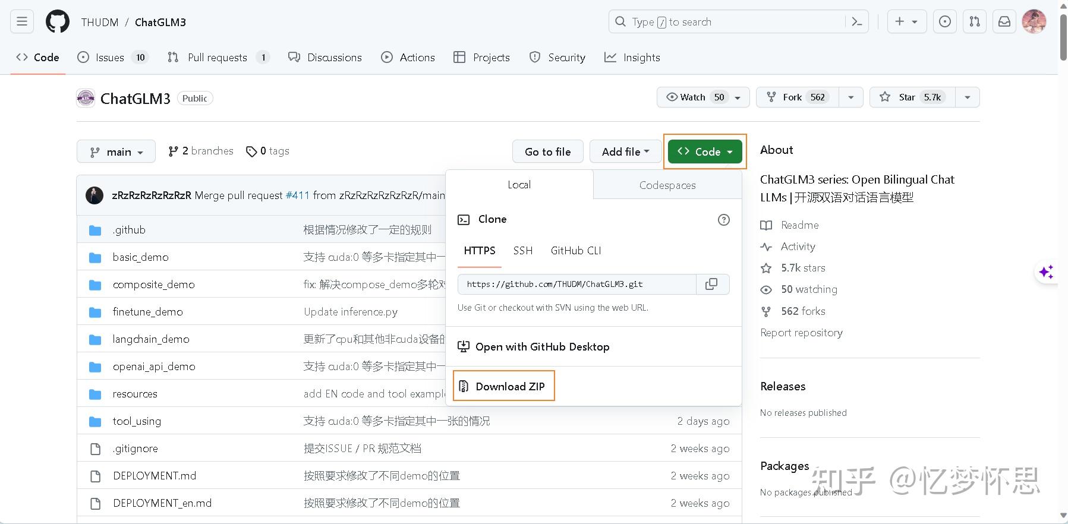Click the commit author avatar zRzRzRzRzRzRzR
Screen dimensions: 1068x524
94,195
